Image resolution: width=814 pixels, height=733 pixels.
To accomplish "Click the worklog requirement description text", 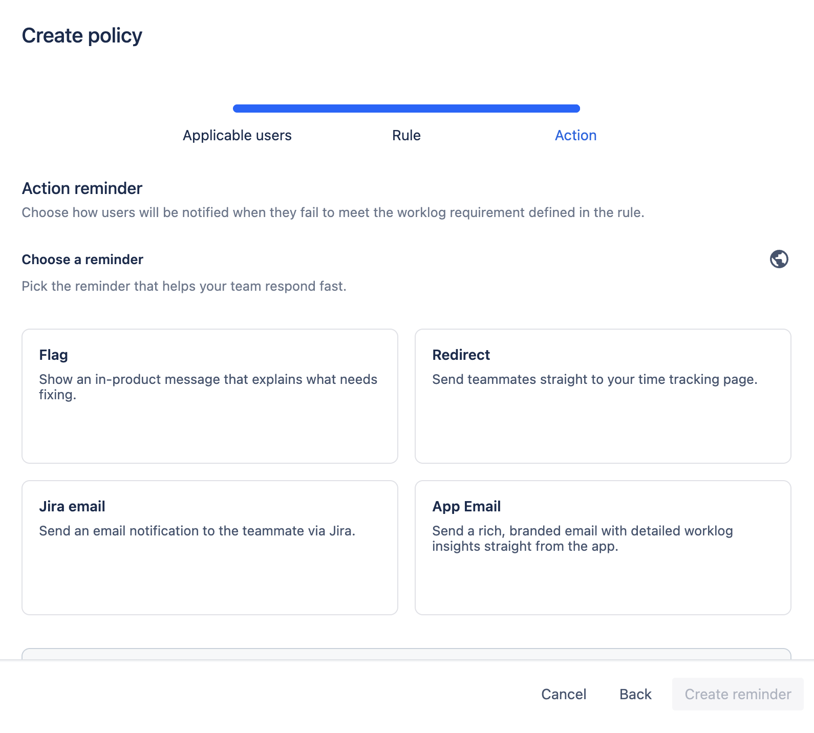I will [333, 212].
